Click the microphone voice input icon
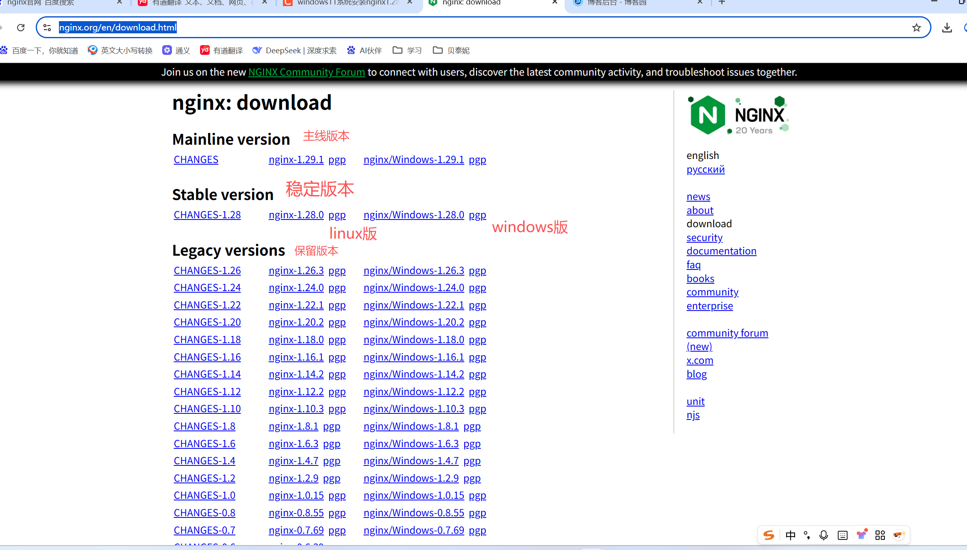This screenshot has height=550, width=967. (x=824, y=535)
